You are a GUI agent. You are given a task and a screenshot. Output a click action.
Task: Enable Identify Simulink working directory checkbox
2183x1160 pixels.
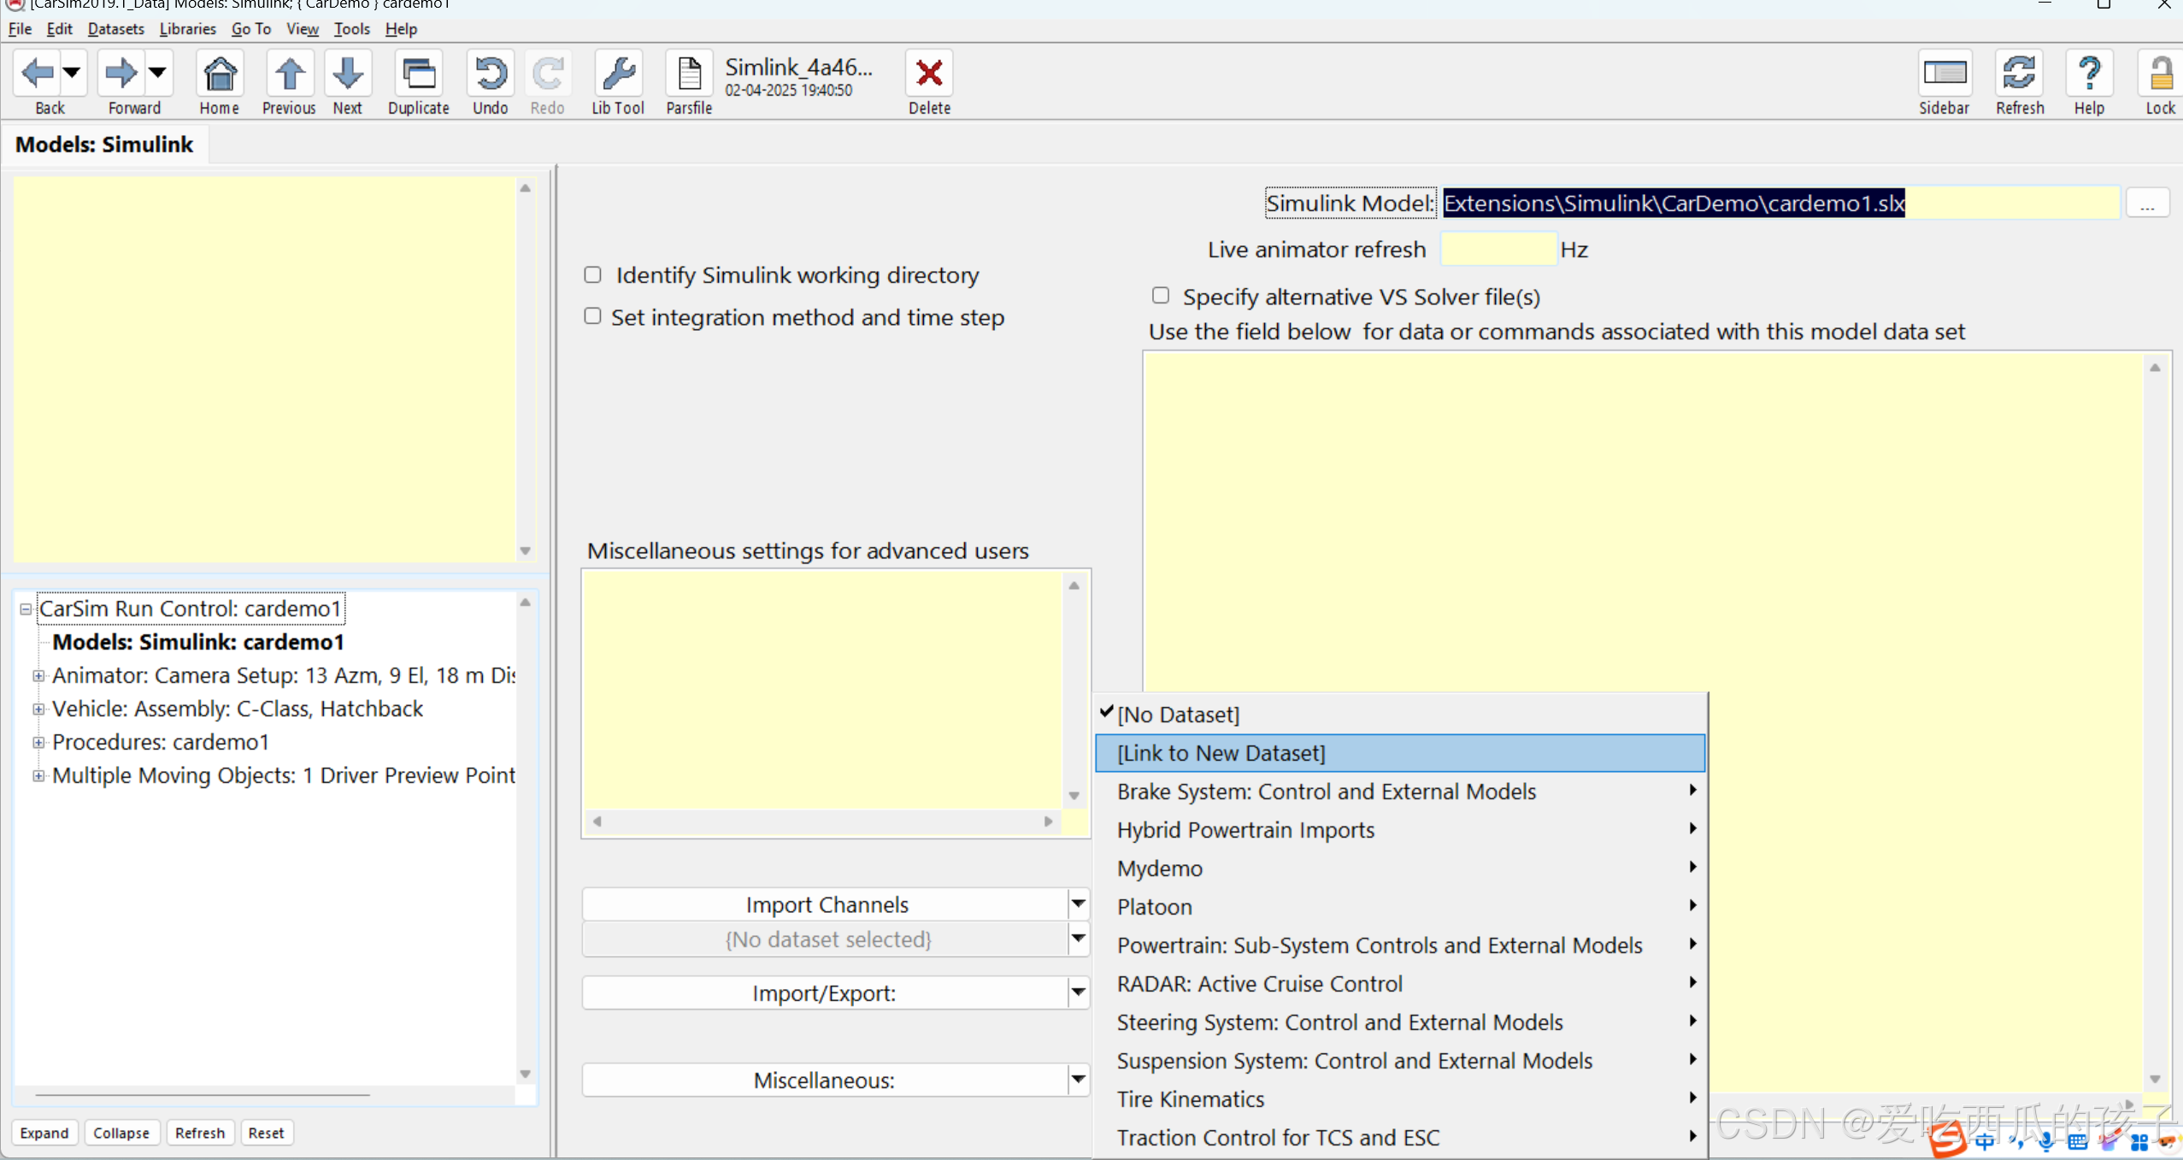click(x=592, y=275)
